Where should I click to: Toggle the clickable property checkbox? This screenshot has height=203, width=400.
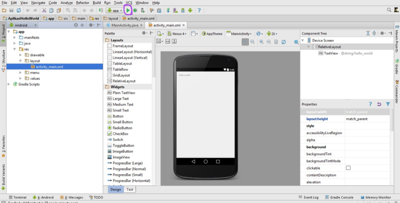tap(348, 168)
